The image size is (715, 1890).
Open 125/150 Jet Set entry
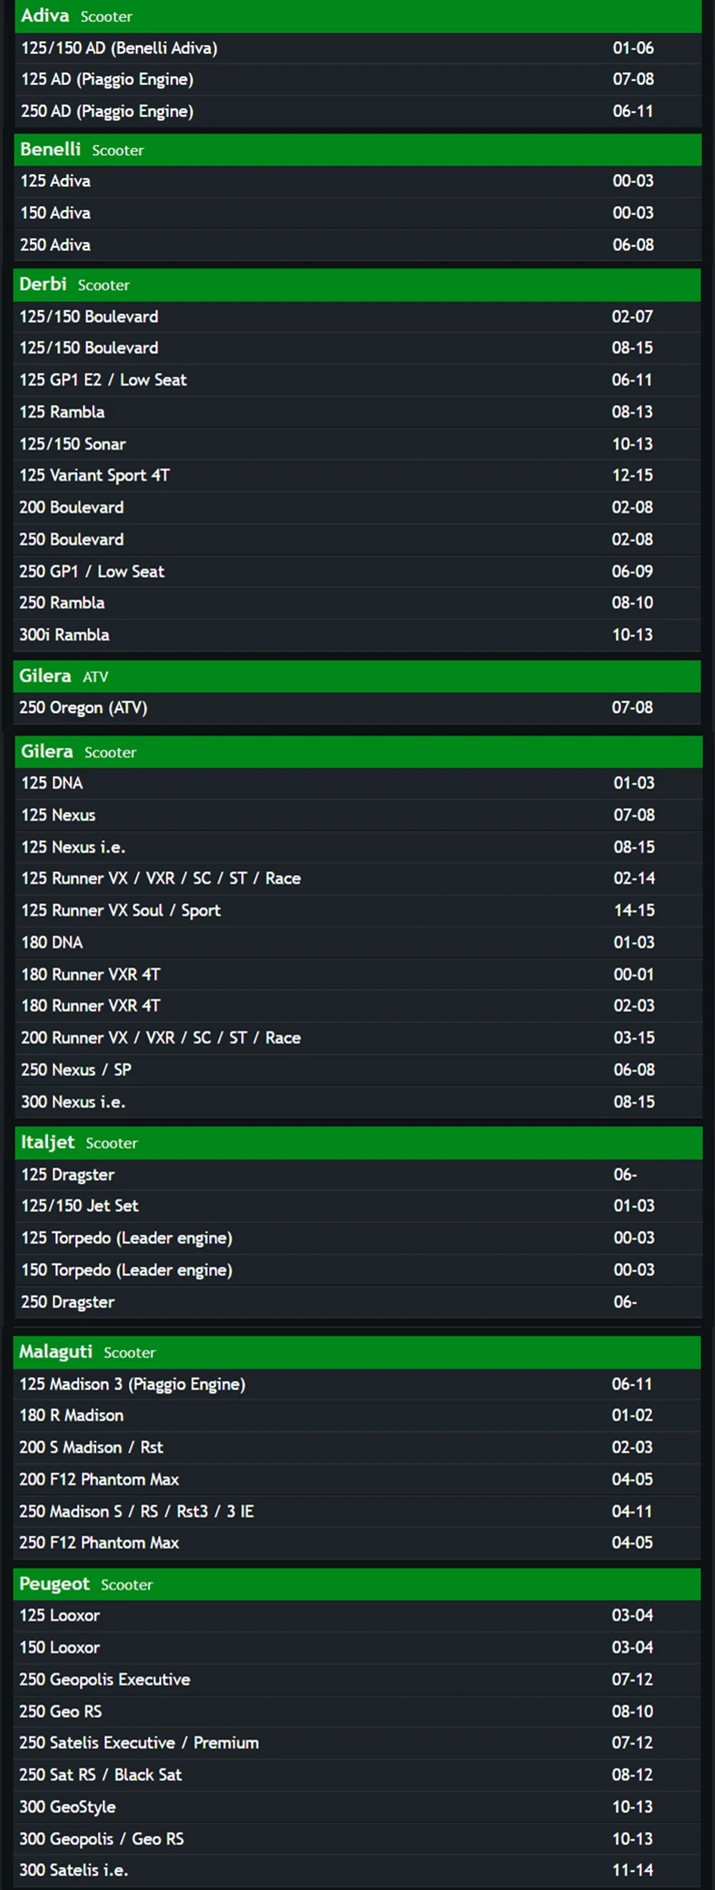point(359,1206)
